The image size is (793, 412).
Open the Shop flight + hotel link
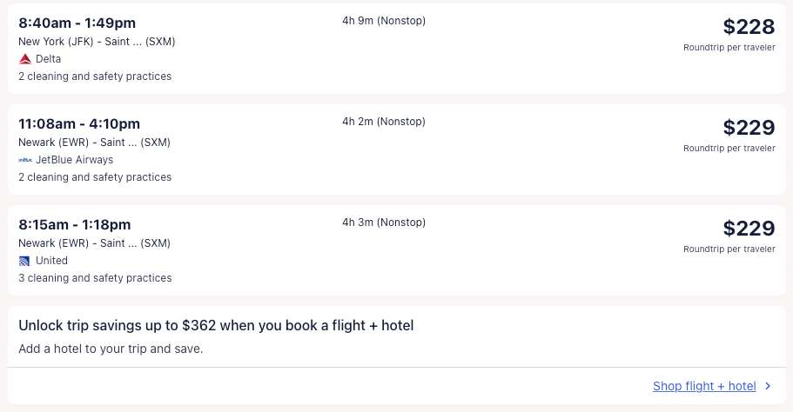click(704, 386)
